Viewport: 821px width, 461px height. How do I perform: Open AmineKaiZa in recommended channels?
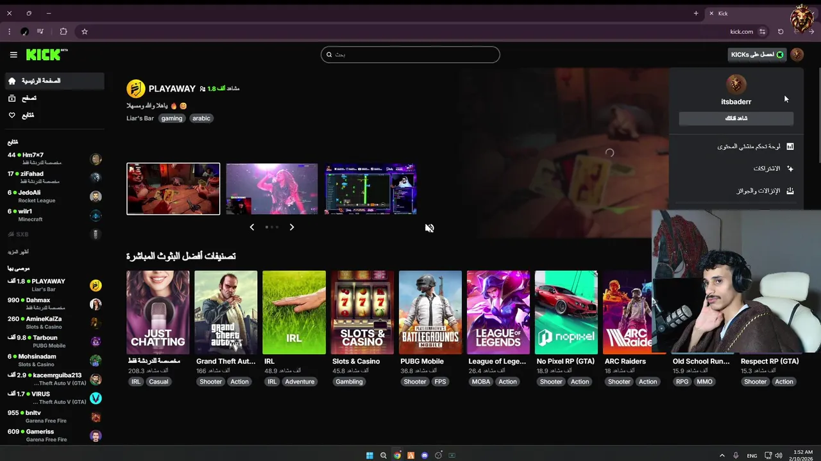[x=55, y=323]
